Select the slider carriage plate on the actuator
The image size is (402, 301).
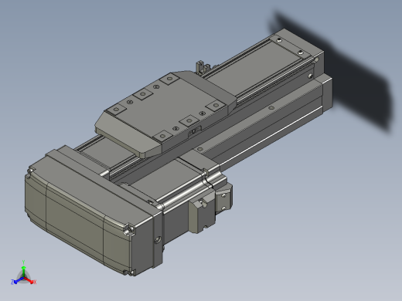pyautogui.click(x=165, y=114)
